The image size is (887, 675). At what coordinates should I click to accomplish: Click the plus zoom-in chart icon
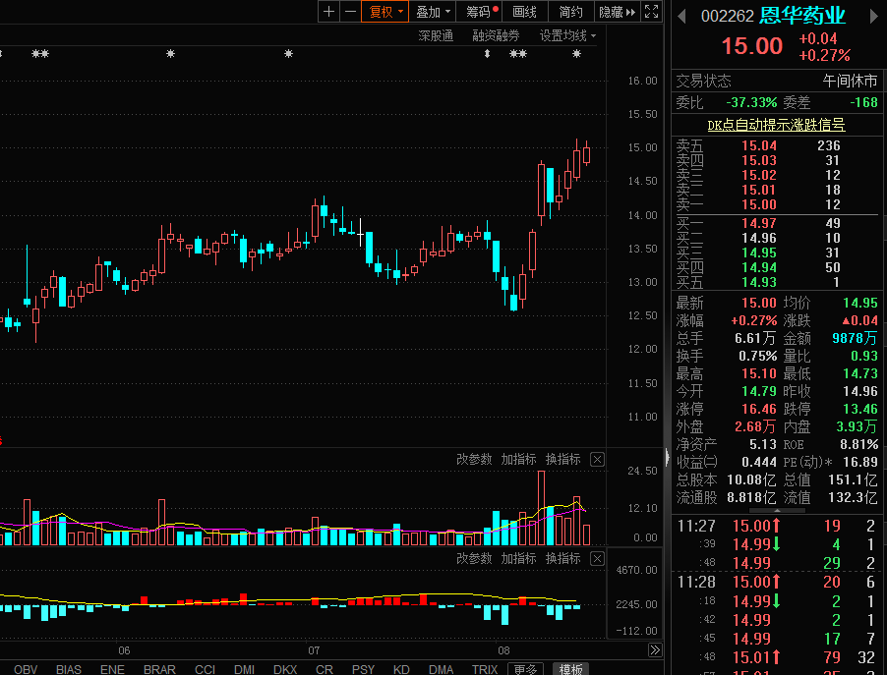[x=328, y=12]
